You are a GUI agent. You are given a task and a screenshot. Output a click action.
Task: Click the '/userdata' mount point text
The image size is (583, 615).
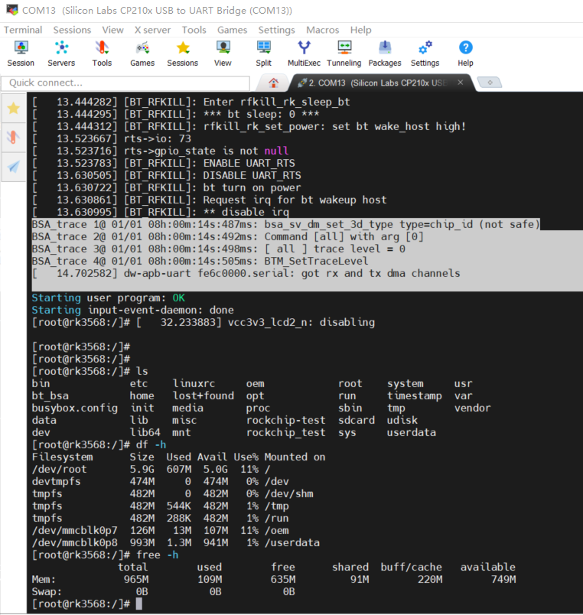point(292,542)
